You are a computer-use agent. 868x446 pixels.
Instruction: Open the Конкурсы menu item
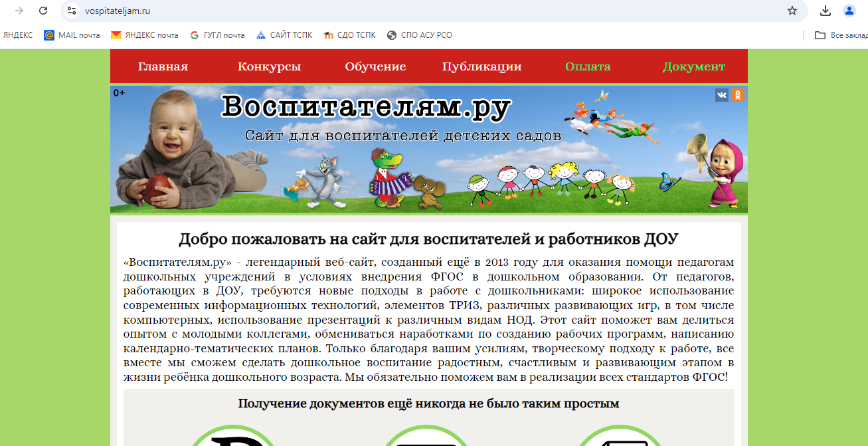(269, 66)
